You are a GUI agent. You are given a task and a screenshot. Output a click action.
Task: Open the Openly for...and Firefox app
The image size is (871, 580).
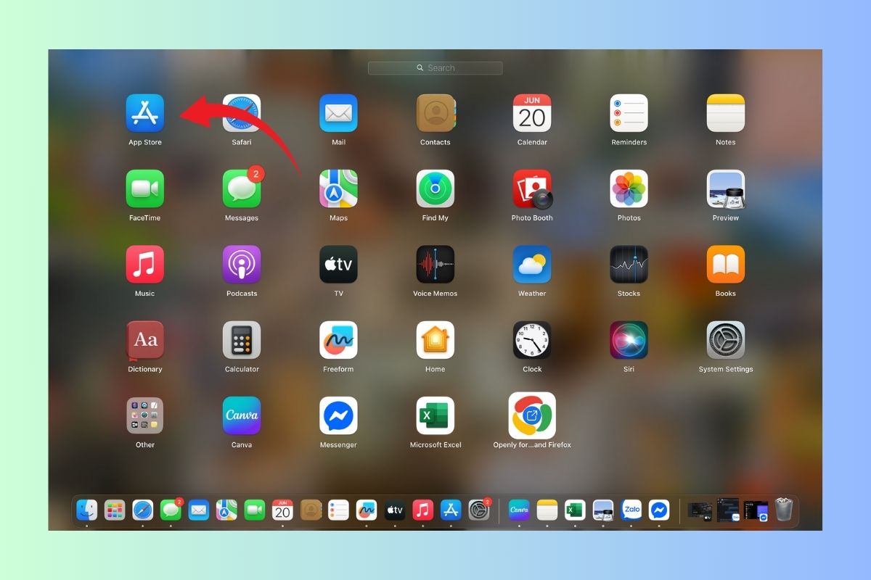click(532, 415)
